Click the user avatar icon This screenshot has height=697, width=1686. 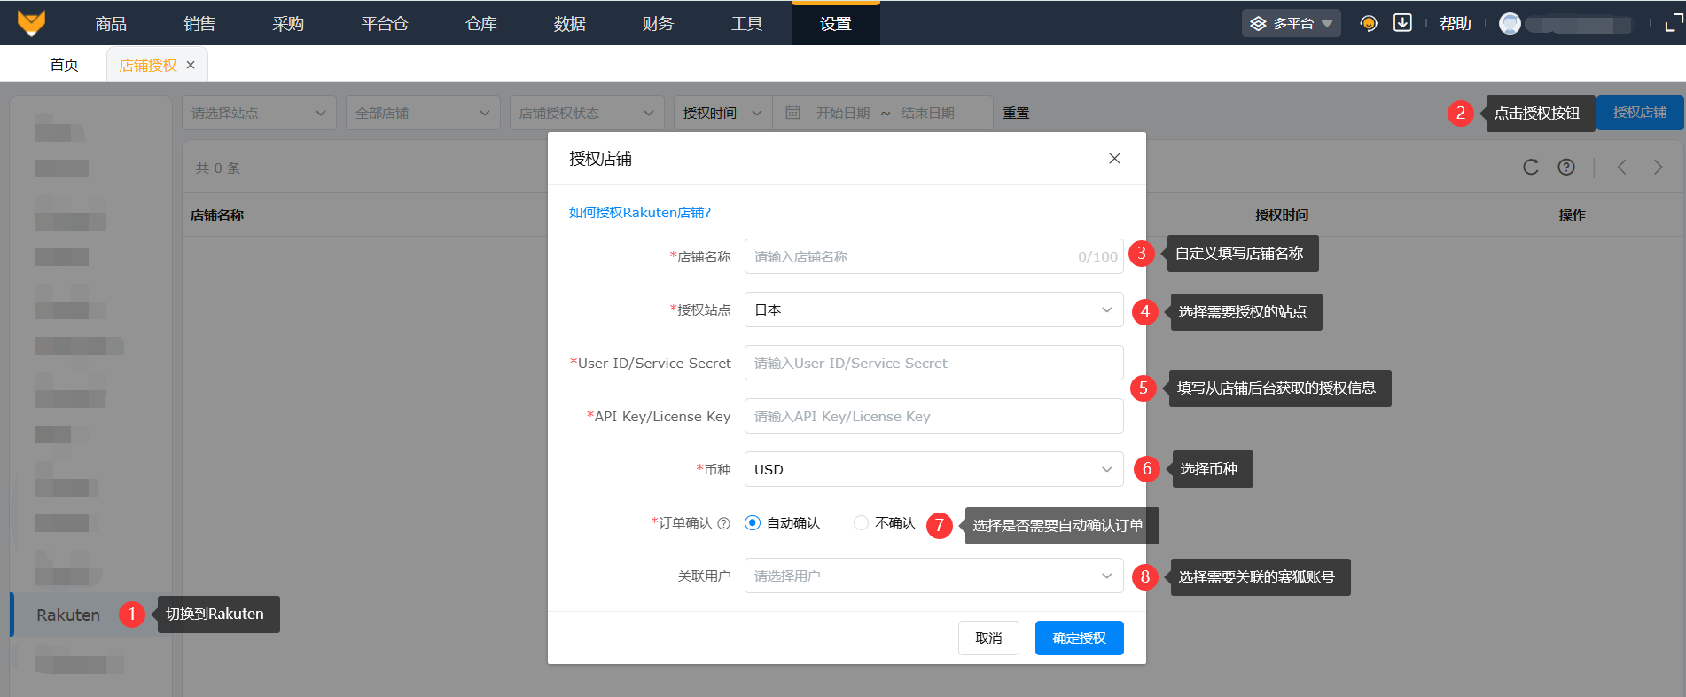(1510, 24)
